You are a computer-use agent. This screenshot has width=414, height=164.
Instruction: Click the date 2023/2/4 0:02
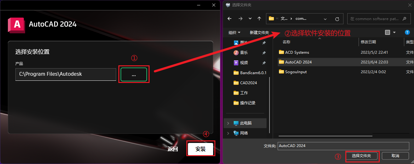[373, 72]
